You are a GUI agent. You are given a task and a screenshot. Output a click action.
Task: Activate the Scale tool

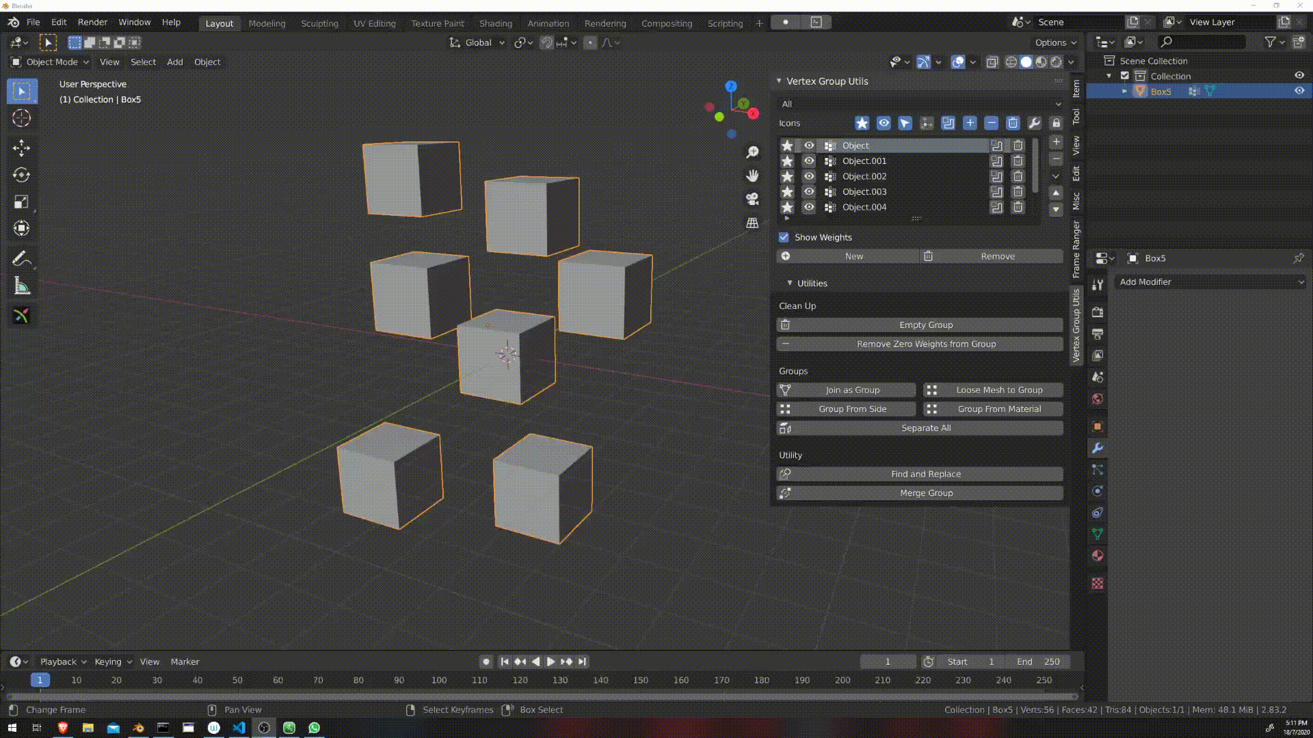(21, 202)
